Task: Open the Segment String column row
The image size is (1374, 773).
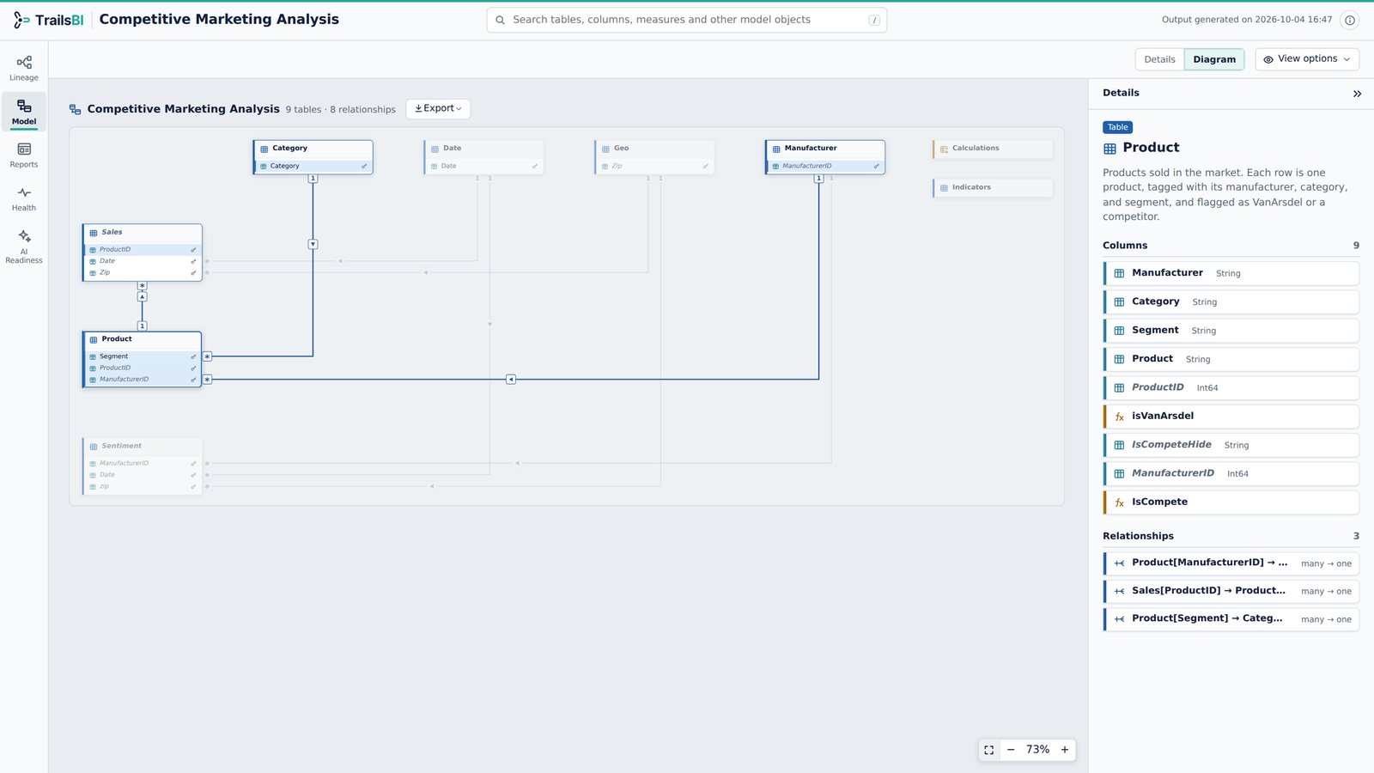Action: [x=1231, y=331]
